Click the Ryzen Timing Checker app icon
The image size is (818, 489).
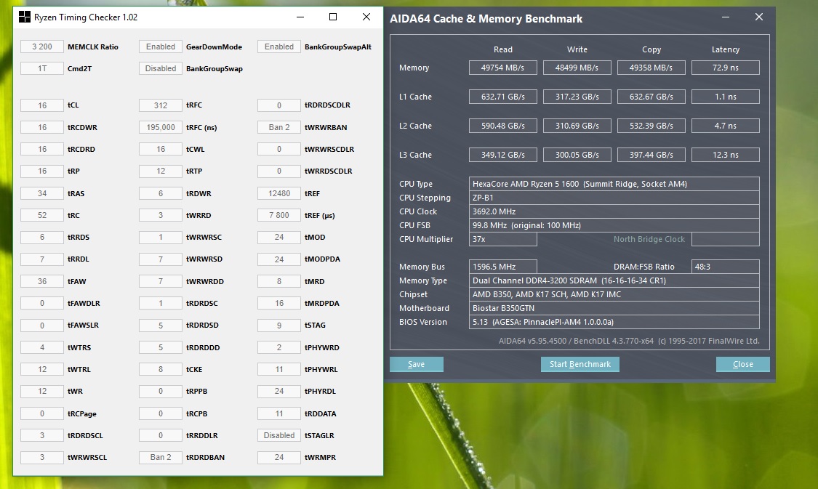pos(24,17)
